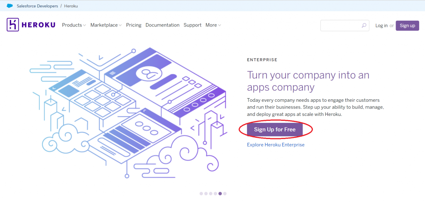
Task: Open the Documentation page
Action: pyautogui.click(x=162, y=25)
